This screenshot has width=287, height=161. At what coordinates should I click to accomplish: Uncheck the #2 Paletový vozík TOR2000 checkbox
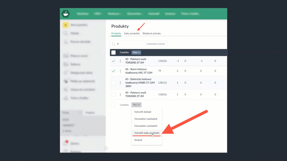coord(113,61)
